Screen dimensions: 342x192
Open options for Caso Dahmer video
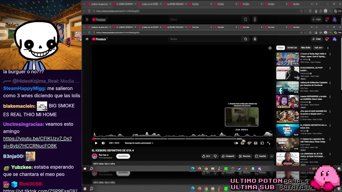330,111
